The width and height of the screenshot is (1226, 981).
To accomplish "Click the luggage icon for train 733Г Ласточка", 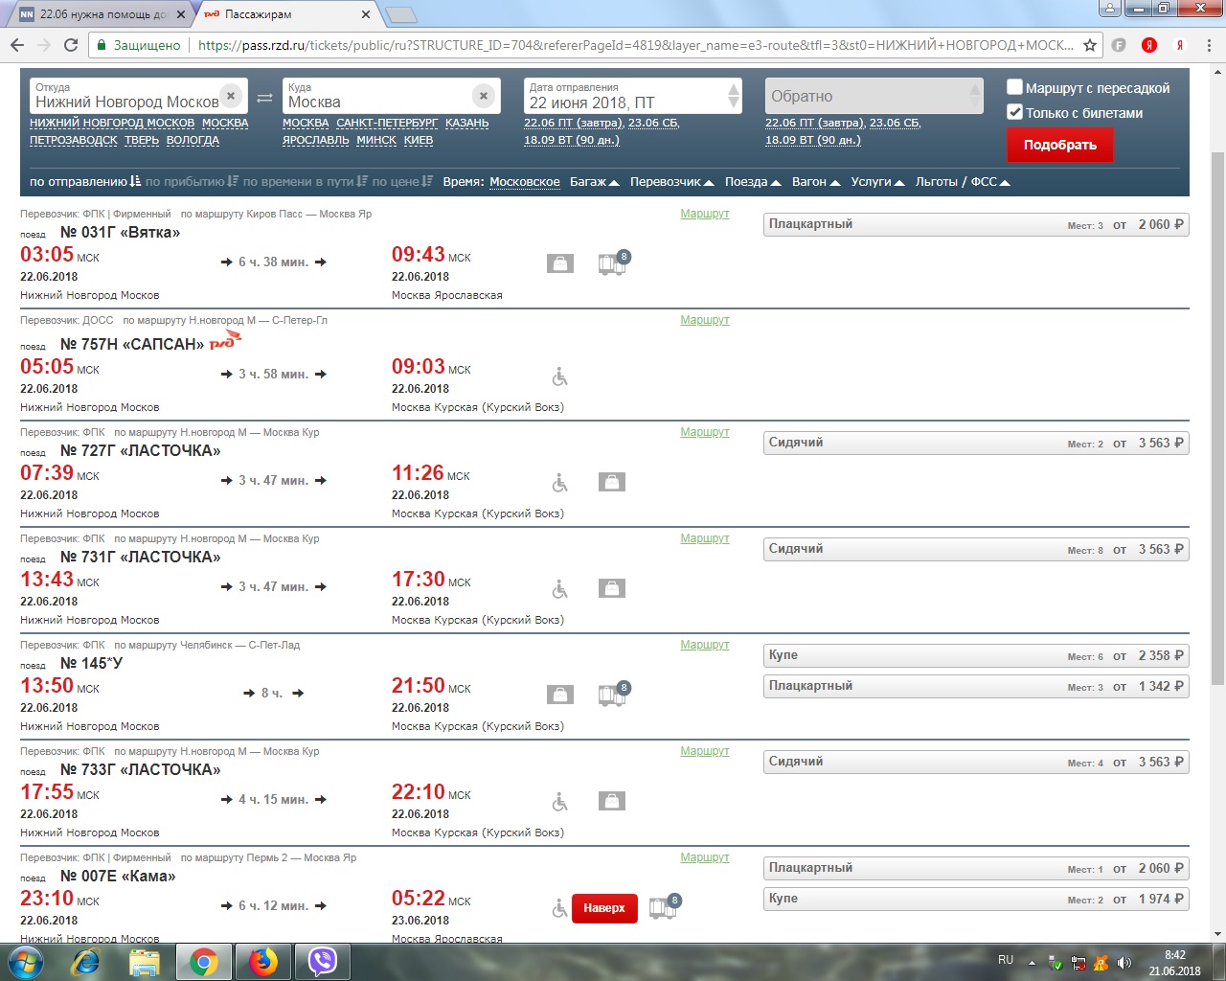I will [612, 801].
